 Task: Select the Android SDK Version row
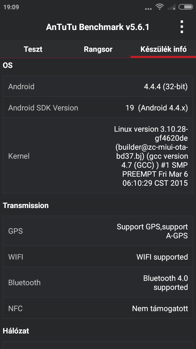coord(98,108)
